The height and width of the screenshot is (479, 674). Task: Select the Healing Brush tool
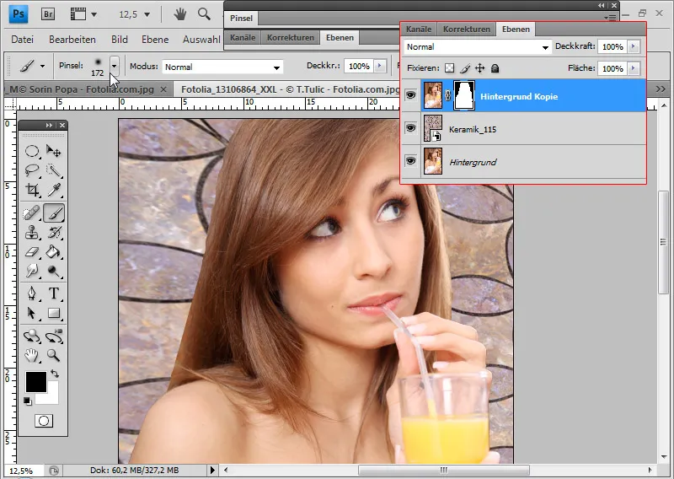[x=32, y=213]
